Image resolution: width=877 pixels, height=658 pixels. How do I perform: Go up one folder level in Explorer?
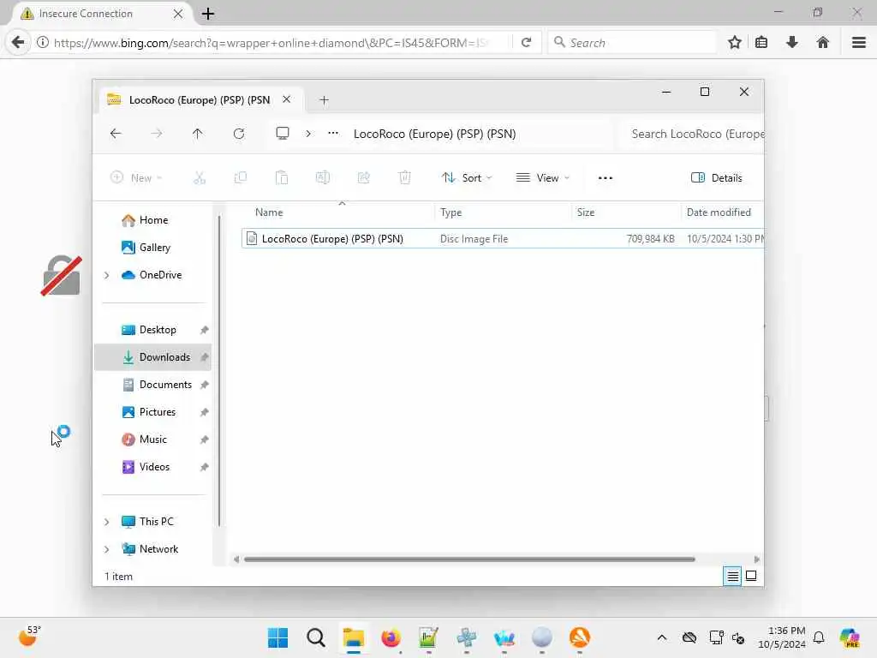198,134
